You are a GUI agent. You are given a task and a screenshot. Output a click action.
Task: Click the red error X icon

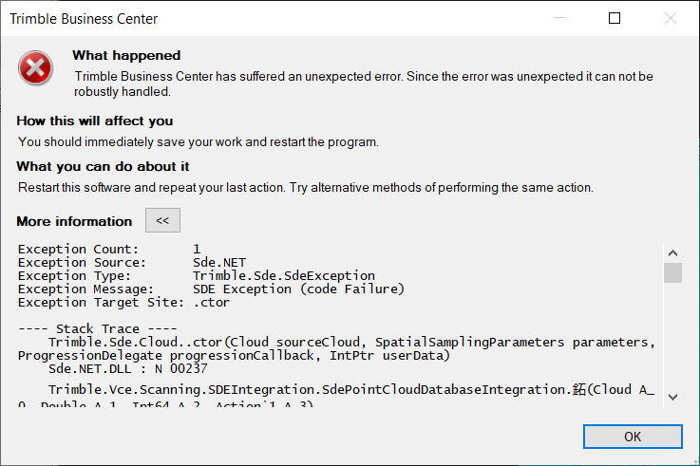(x=36, y=68)
